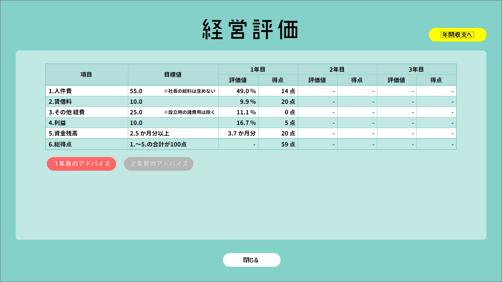Click the 1.〜5.の合計が100点 text
Image resolution: width=502 pixels, height=282 pixels.
tap(158, 144)
